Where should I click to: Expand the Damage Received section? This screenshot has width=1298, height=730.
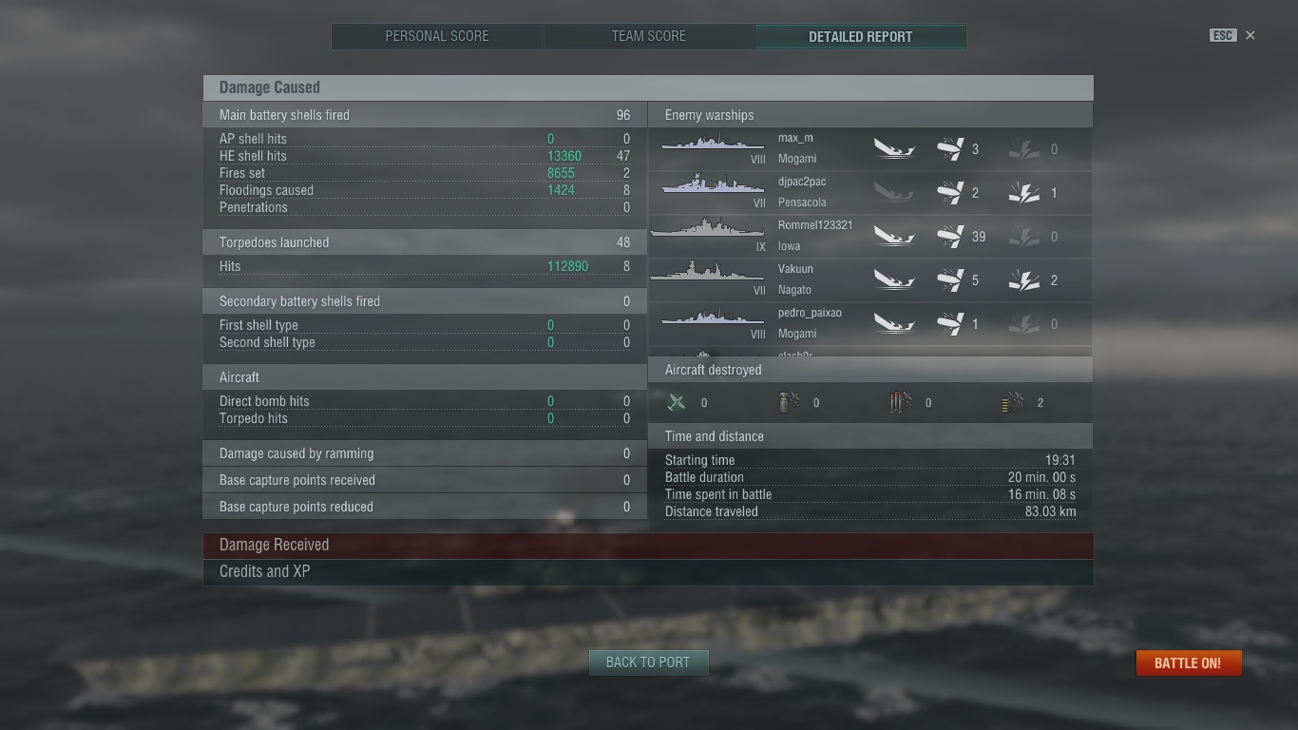[x=648, y=546]
